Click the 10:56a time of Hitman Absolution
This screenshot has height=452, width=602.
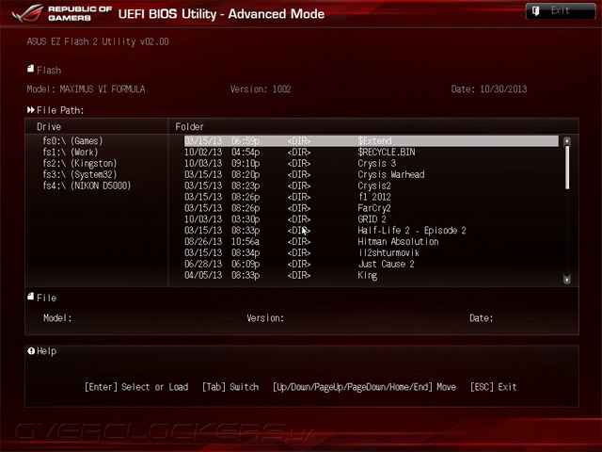246,241
